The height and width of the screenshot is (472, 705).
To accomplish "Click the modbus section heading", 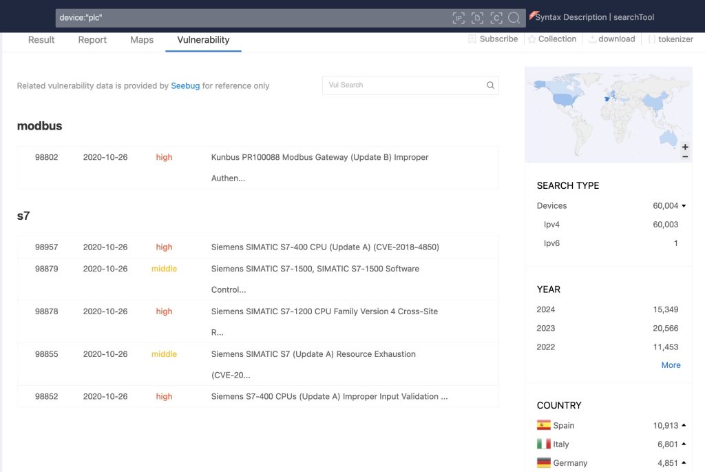I will click(39, 126).
